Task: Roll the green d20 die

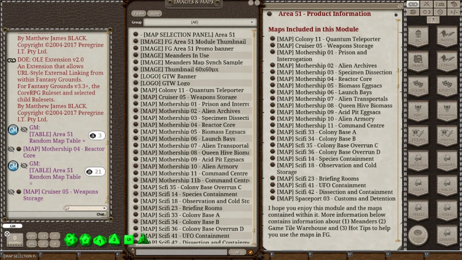Action: [71, 239]
